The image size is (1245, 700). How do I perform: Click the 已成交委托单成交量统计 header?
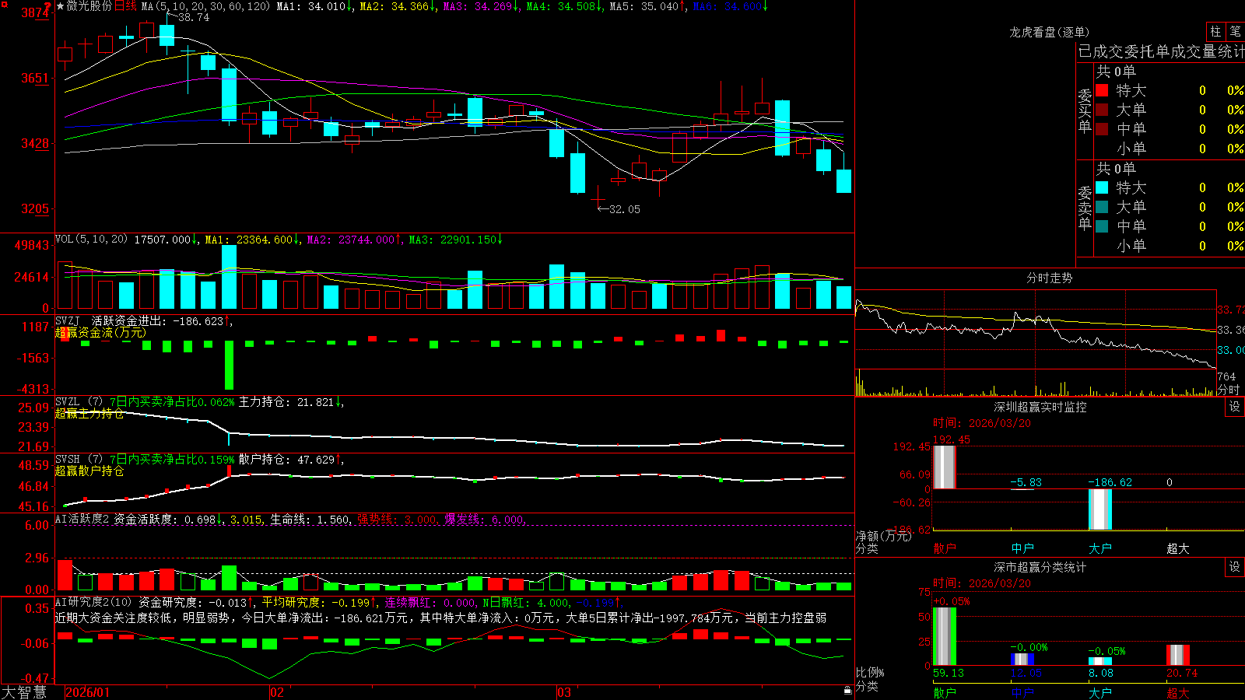(x=1161, y=51)
